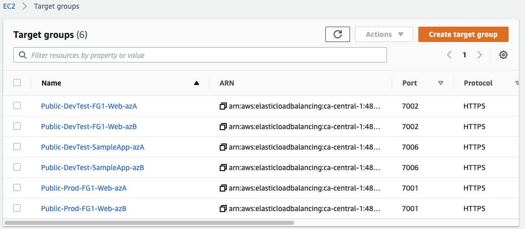525x229 pixels.
Task: Copy ARN of Public-DevTest-FG1-Web-azA
Action: coord(223,107)
